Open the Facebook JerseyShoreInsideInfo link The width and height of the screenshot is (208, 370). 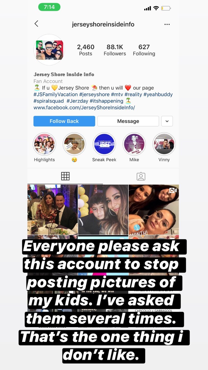(x=84, y=108)
